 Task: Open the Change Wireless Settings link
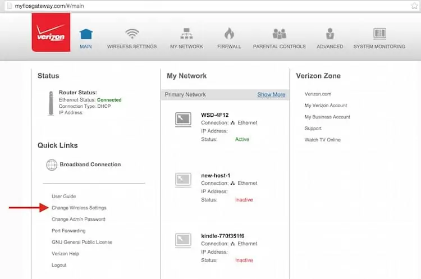click(x=79, y=208)
